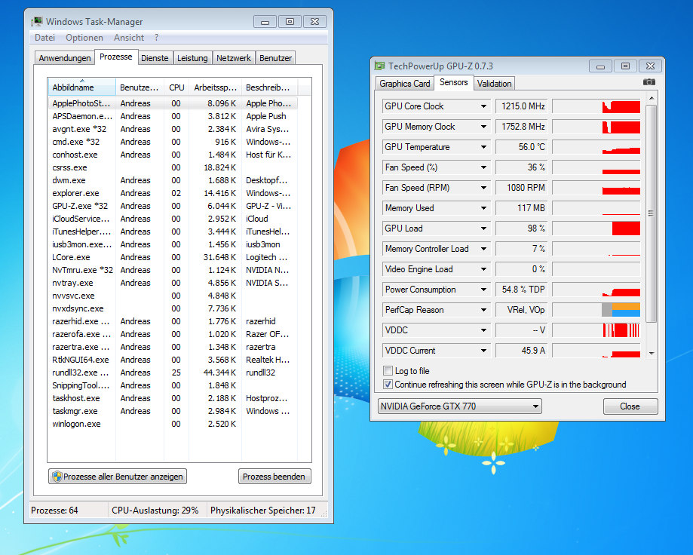Sort by the Arbeitssp... column header
This screenshot has width=693, height=555.
(215, 87)
